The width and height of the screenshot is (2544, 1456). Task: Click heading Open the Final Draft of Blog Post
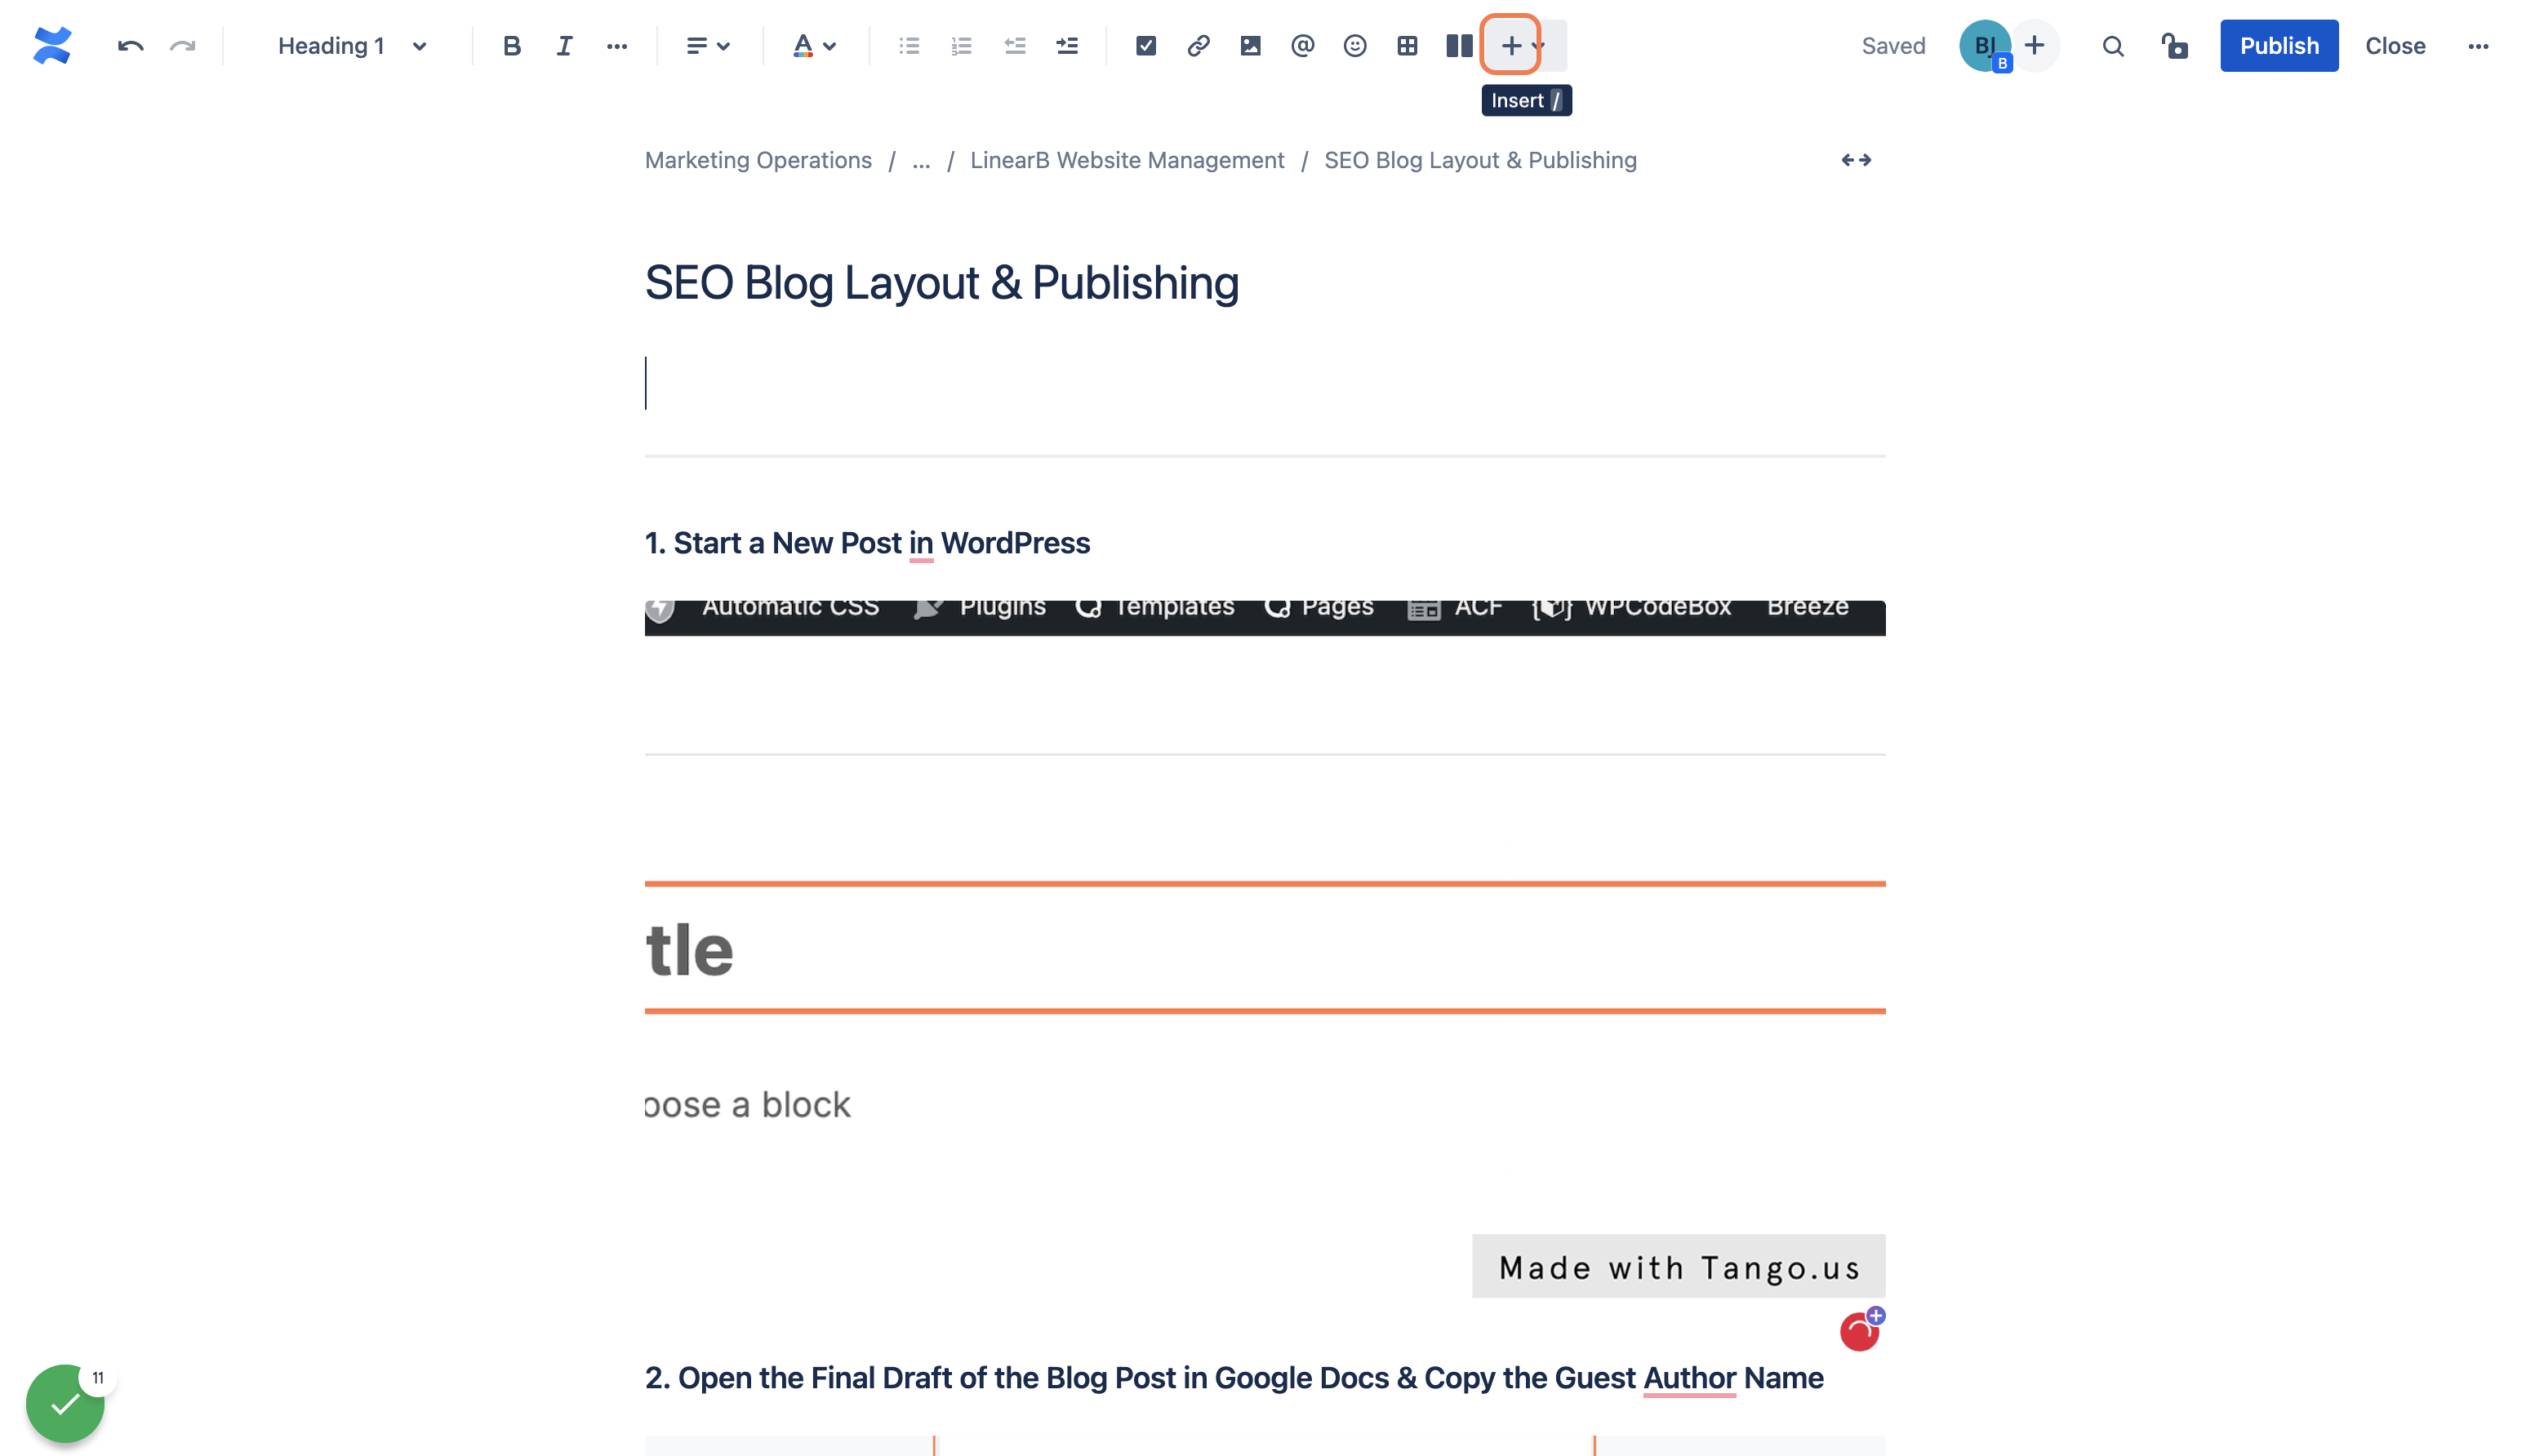1234,1378
